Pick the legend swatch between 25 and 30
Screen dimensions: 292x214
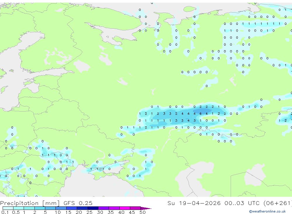pos(93,208)
